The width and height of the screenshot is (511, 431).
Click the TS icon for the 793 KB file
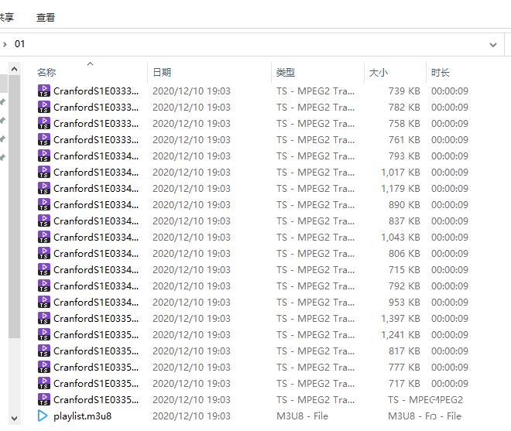44,156
